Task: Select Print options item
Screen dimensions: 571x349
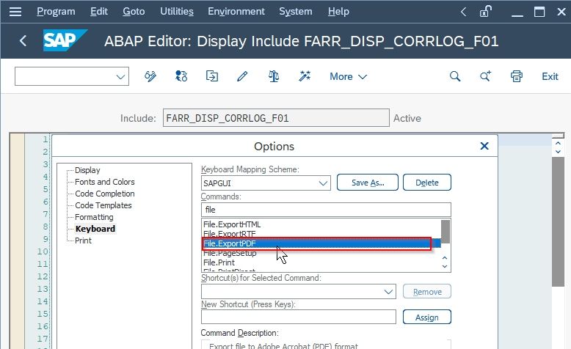Action: [x=83, y=240]
